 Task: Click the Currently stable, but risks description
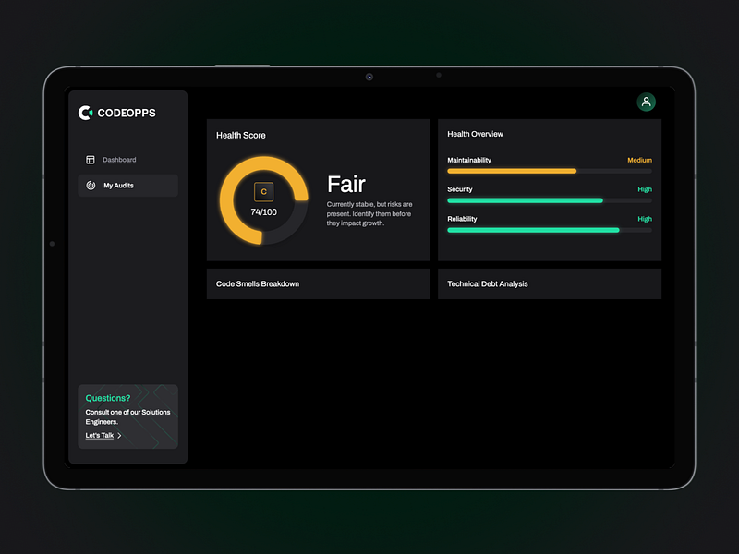point(369,214)
